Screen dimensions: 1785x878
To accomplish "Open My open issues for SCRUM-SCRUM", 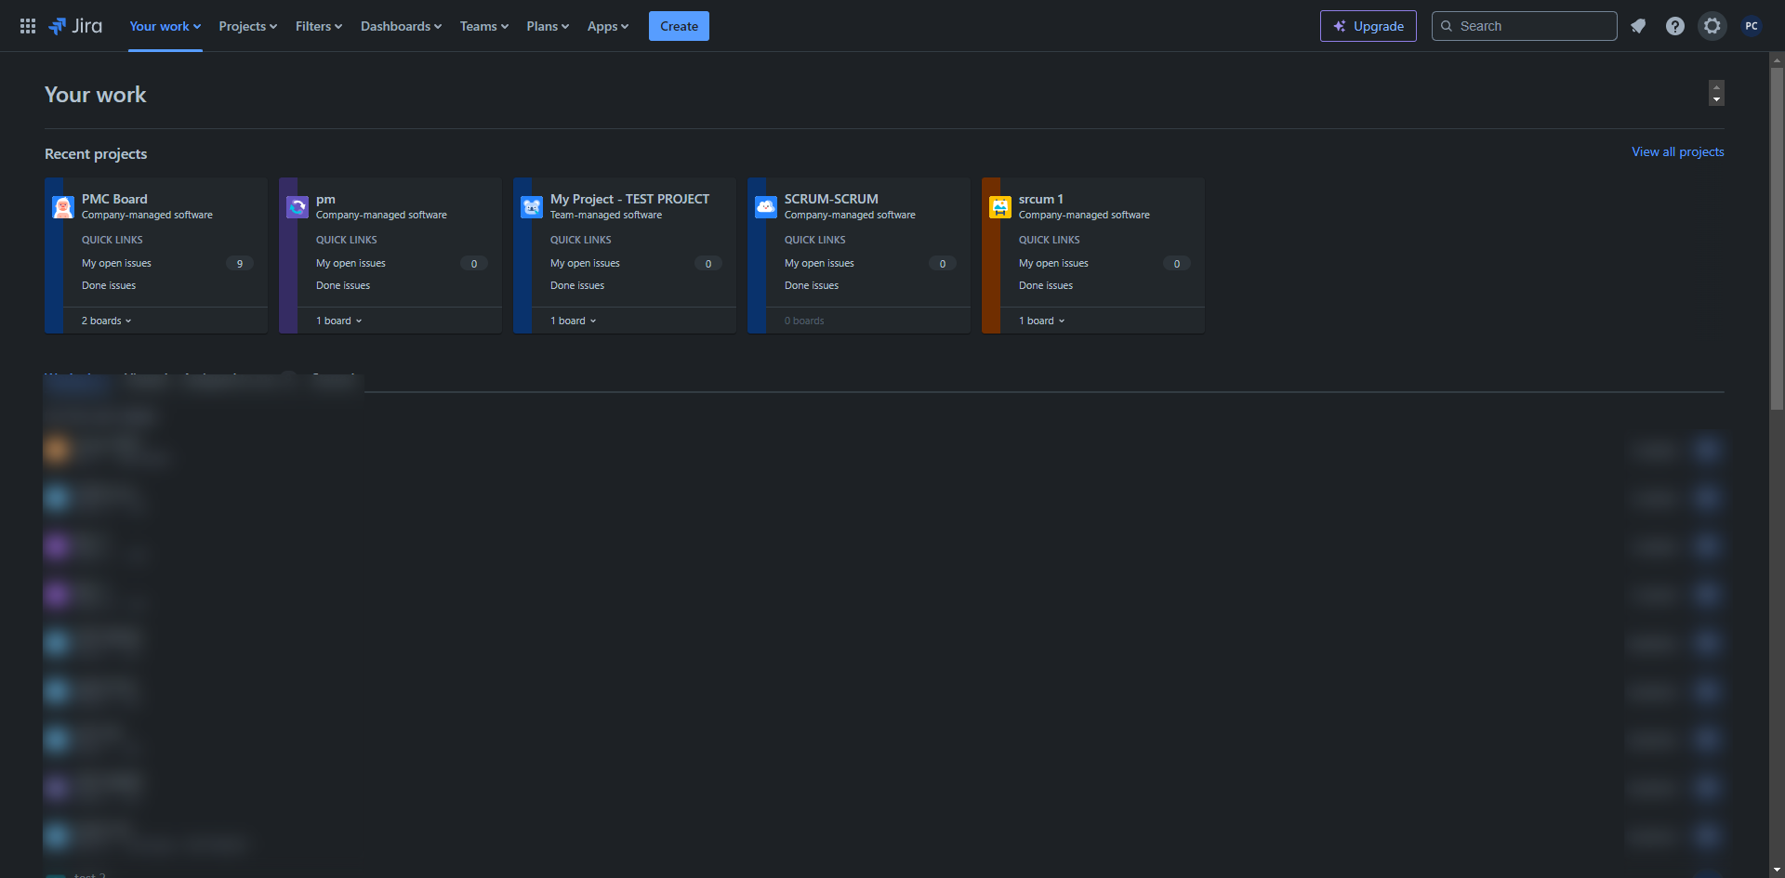I will point(819,264).
